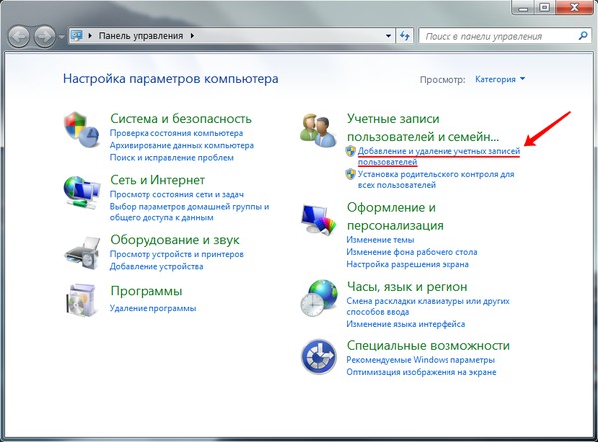The image size is (598, 442).
Task: Open Установка родительского контроля link
Action: (x=436, y=180)
